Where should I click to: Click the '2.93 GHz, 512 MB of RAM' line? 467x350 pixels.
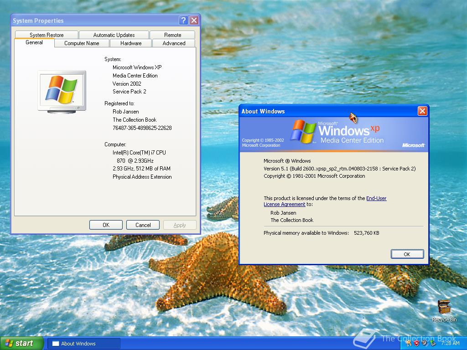click(x=141, y=169)
